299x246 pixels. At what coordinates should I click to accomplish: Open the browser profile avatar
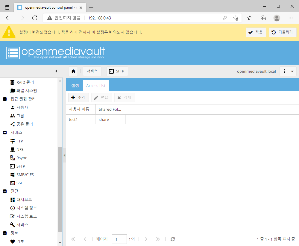(x=277, y=18)
